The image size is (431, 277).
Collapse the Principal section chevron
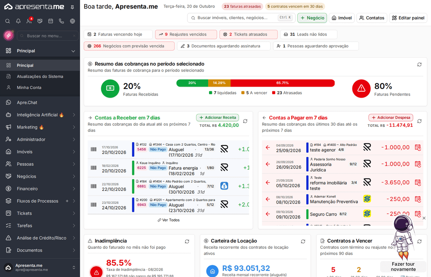tap(73, 51)
